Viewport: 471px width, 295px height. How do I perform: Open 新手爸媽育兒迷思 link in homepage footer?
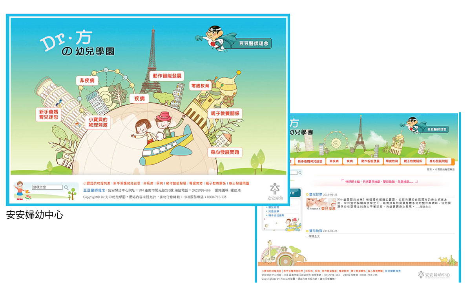[127, 183]
